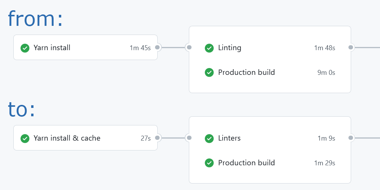The height and width of the screenshot is (190, 380).
Task: Open the Yarn install & cache job
Action: [85, 138]
